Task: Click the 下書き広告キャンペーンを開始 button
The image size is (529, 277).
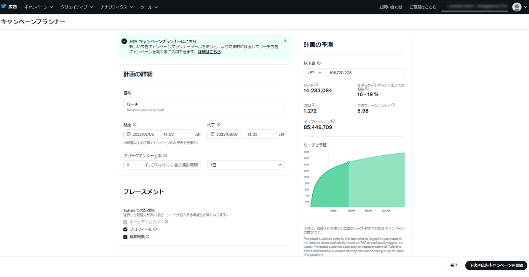Action: pyautogui.click(x=496, y=265)
